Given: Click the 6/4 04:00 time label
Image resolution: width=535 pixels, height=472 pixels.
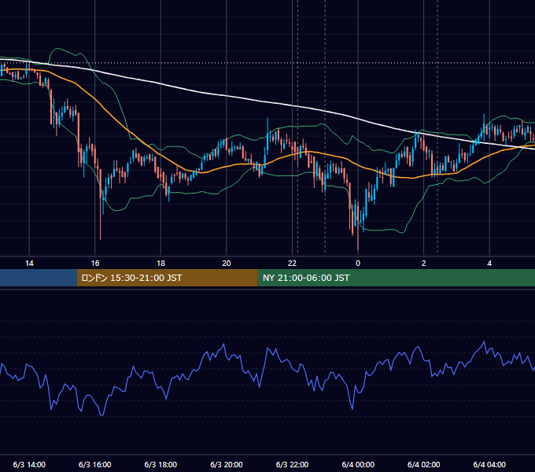Looking at the screenshot, I should point(489,464).
